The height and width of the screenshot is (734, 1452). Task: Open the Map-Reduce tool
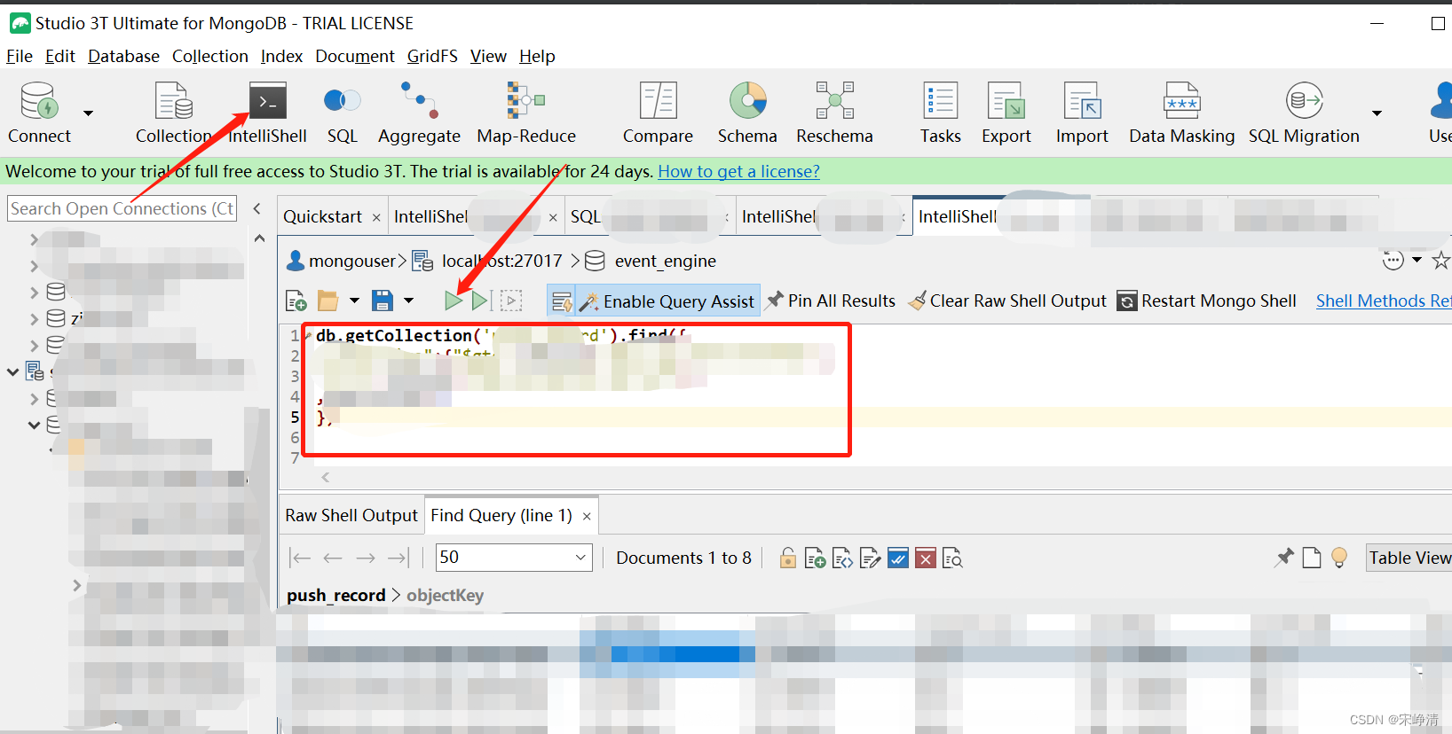pos(526,113)
